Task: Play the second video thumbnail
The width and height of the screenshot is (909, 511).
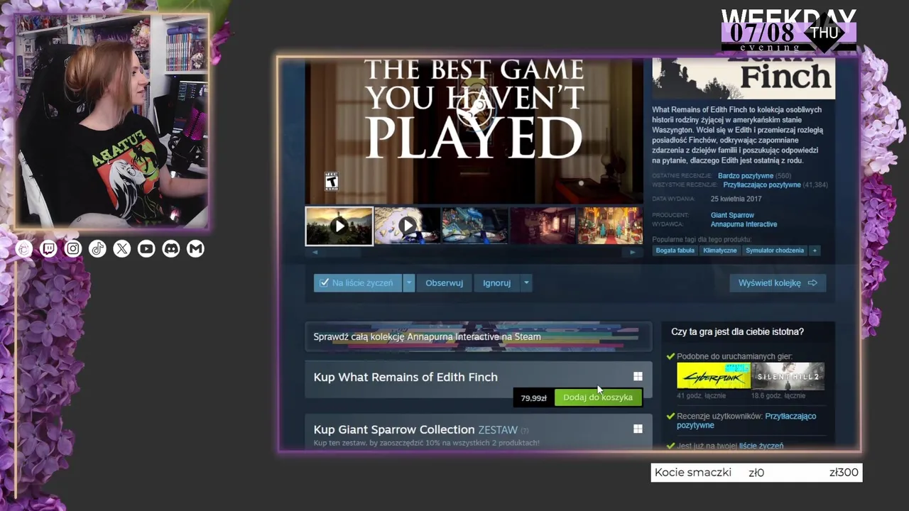Action: 407,226
